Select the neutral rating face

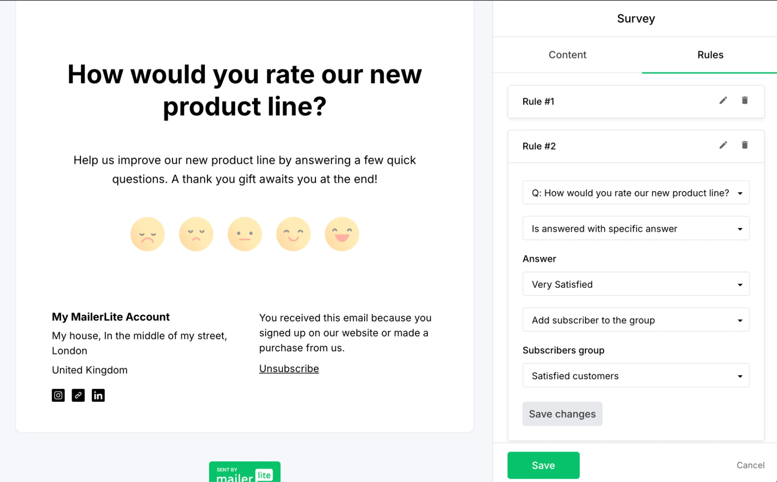pos(244,234)
